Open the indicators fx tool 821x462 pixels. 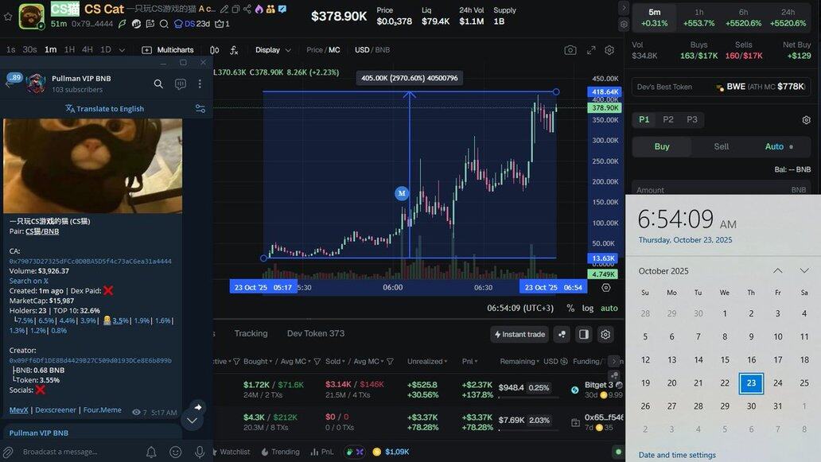click(234, 50)
